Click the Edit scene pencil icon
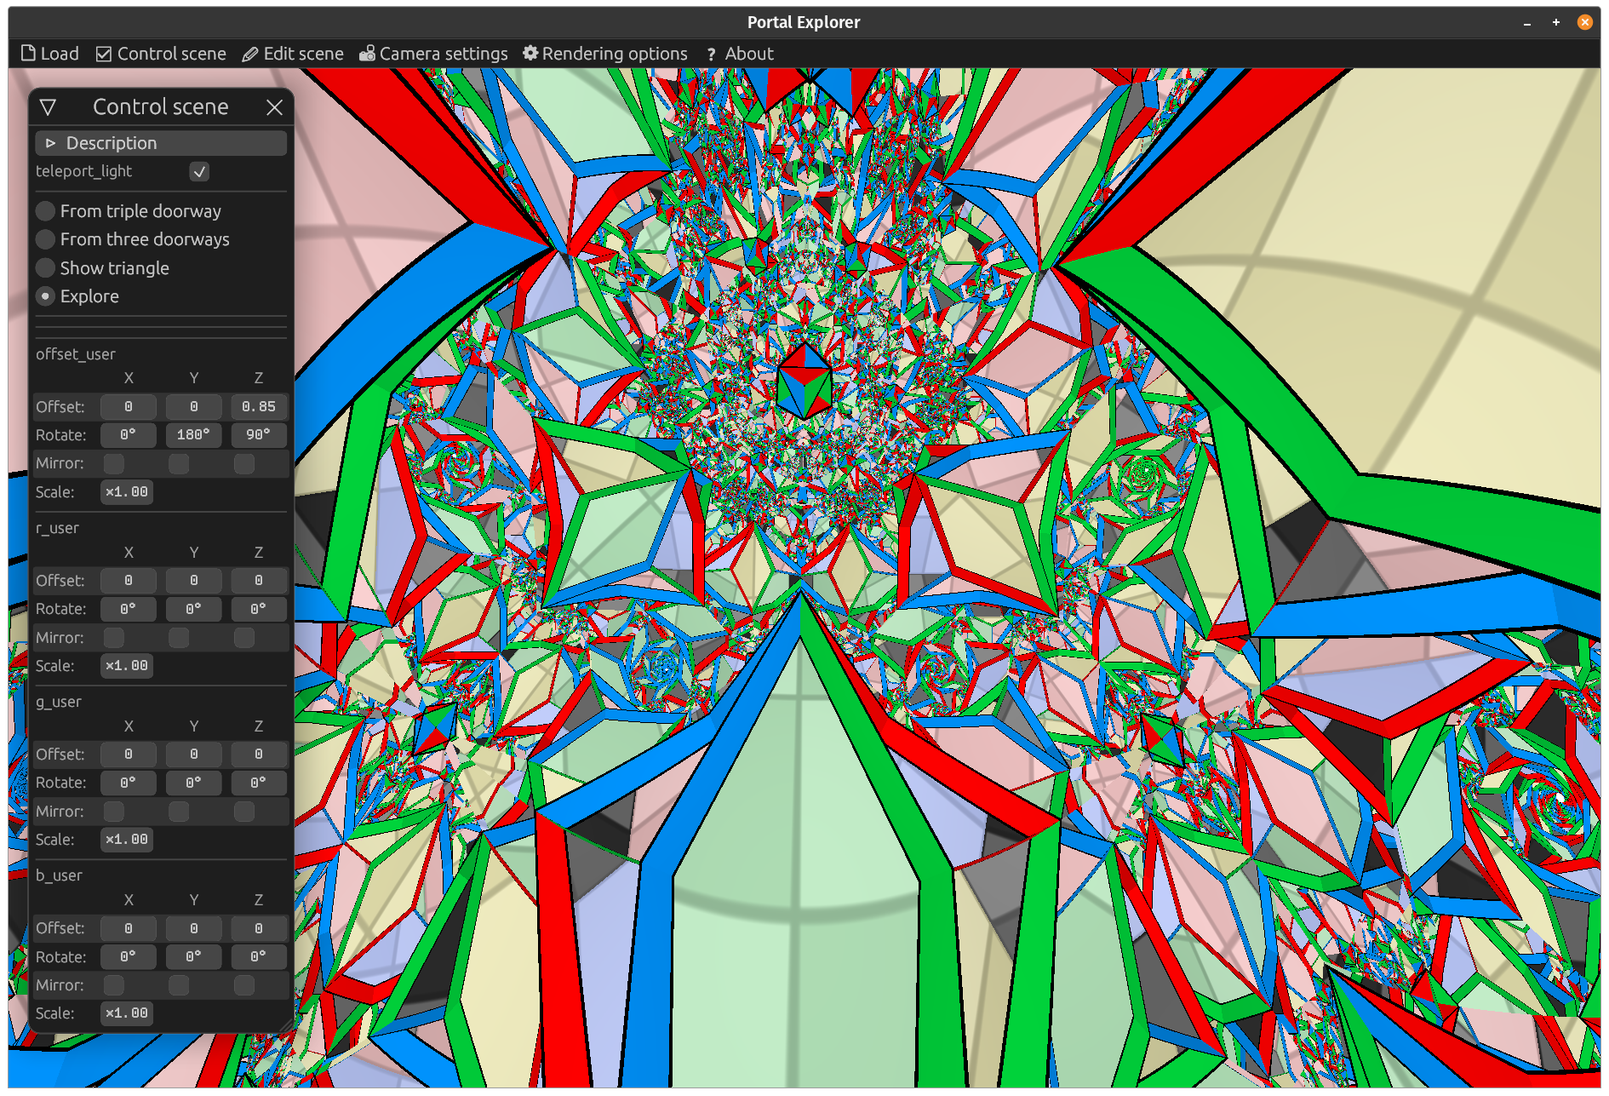This screenshot has height=1096, width=1609. [x=249, y=54]
